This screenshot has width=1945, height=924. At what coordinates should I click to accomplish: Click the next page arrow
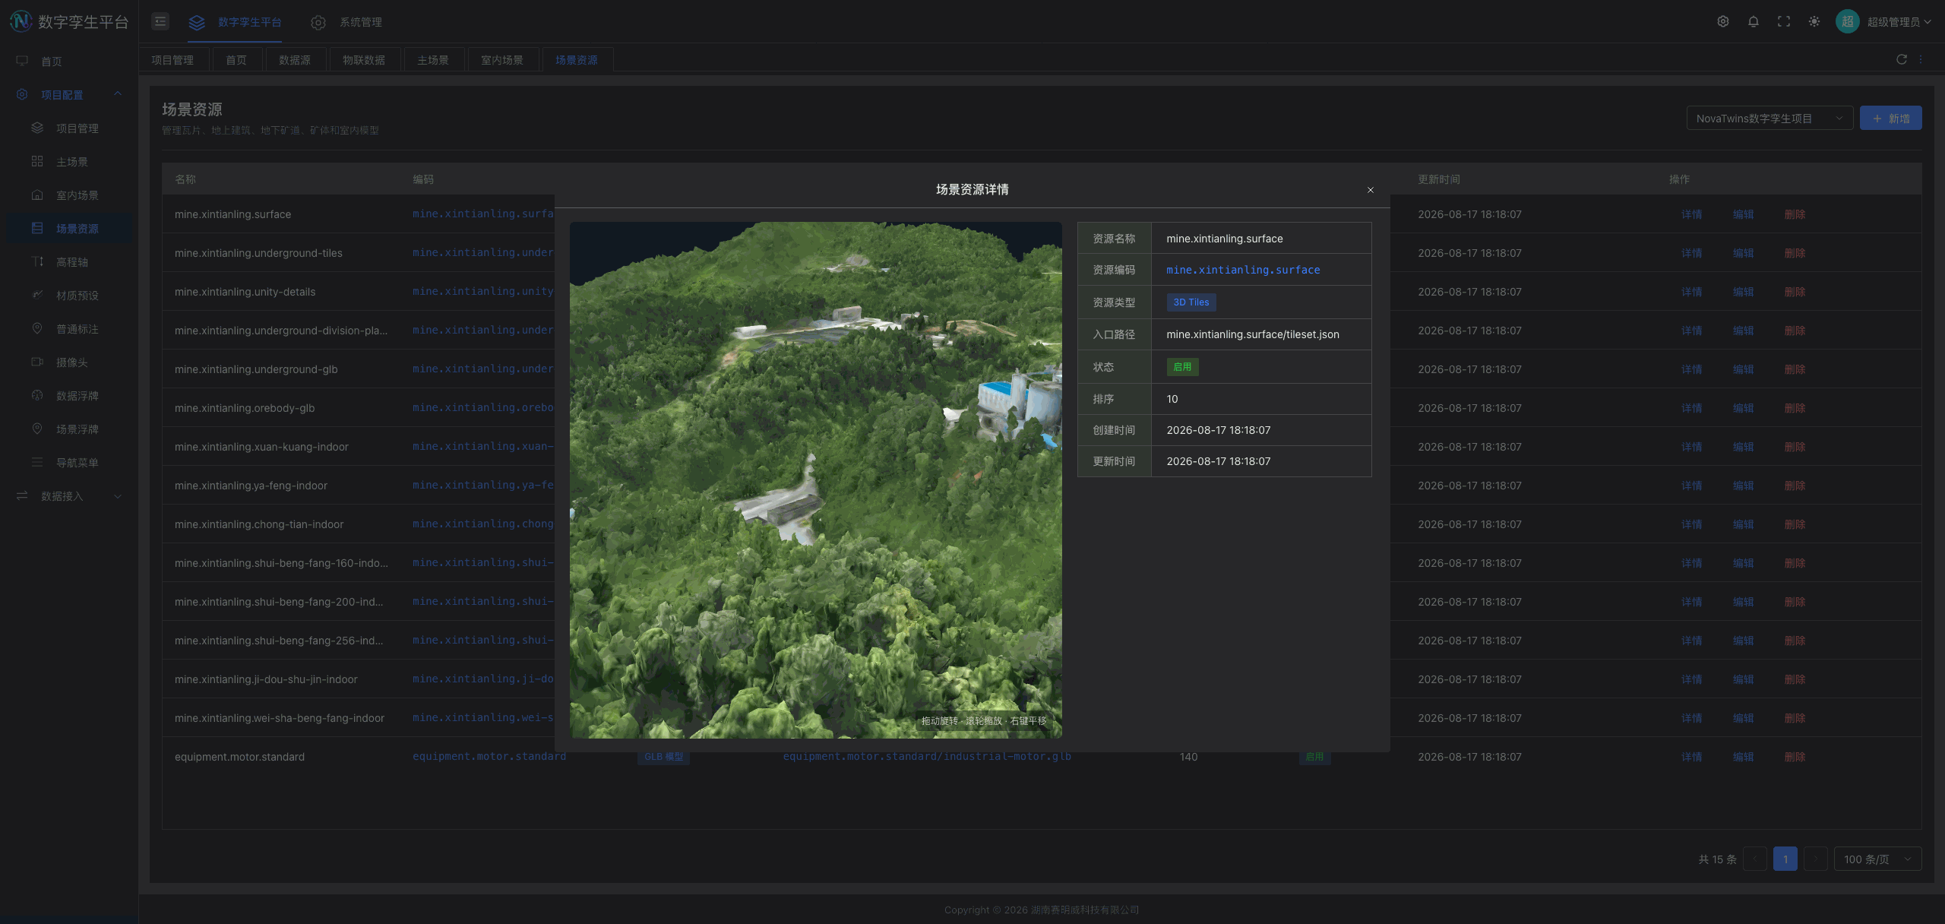[x=1815, y=859]
